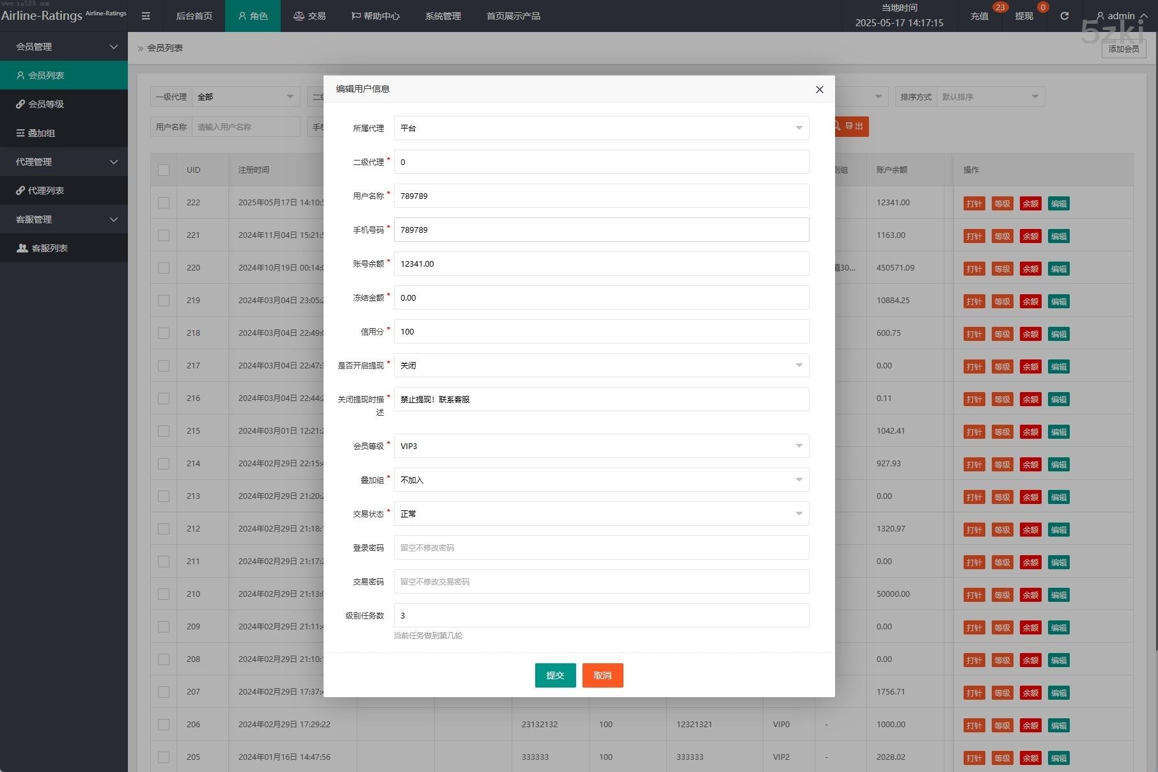
Task: Click the 关闭提现时描述 input field
Action: tap(601, 399)
